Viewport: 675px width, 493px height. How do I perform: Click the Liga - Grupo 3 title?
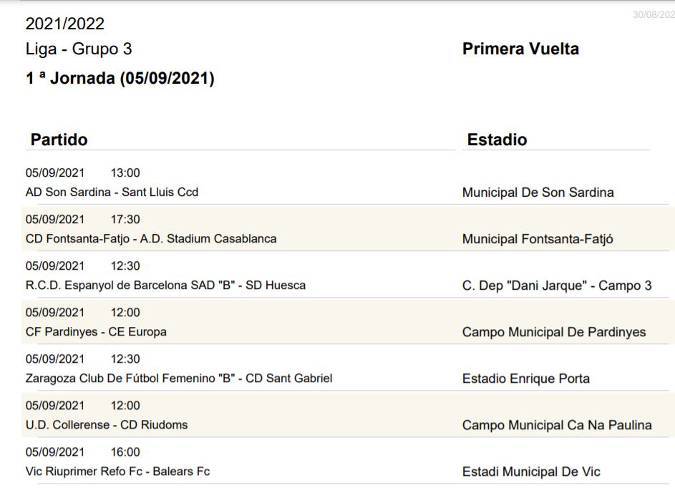[x=79, y=49]
